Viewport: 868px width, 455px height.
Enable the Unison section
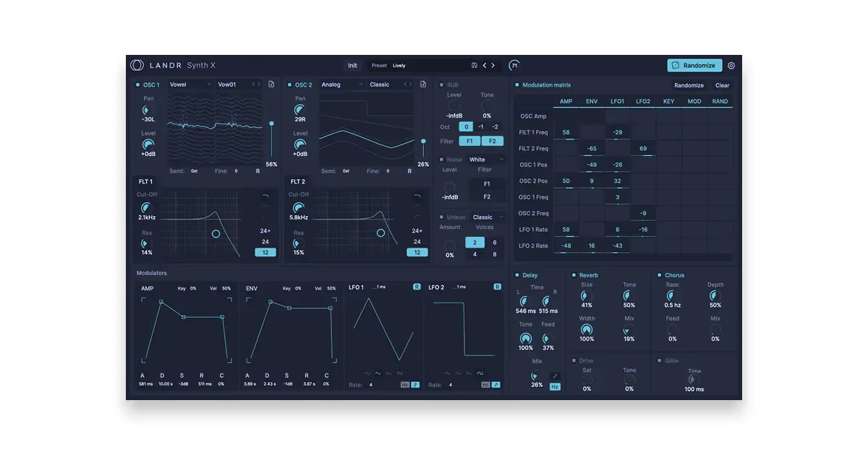(x=442, y=217)
